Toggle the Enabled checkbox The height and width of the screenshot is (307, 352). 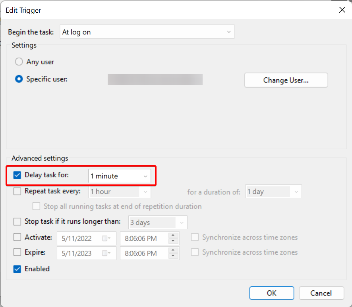click(x=17, y=269)
